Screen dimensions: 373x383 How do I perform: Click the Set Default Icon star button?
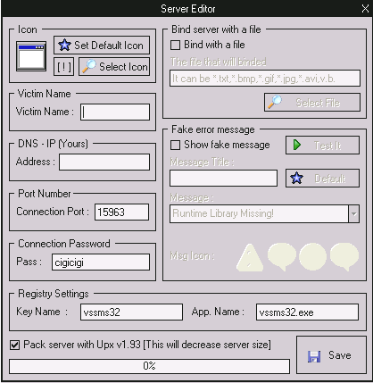pos(102,46)
